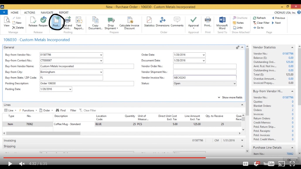The image size is (301, 169).
Task: Open Drop Shipment menu
Action: click(111, 23)
